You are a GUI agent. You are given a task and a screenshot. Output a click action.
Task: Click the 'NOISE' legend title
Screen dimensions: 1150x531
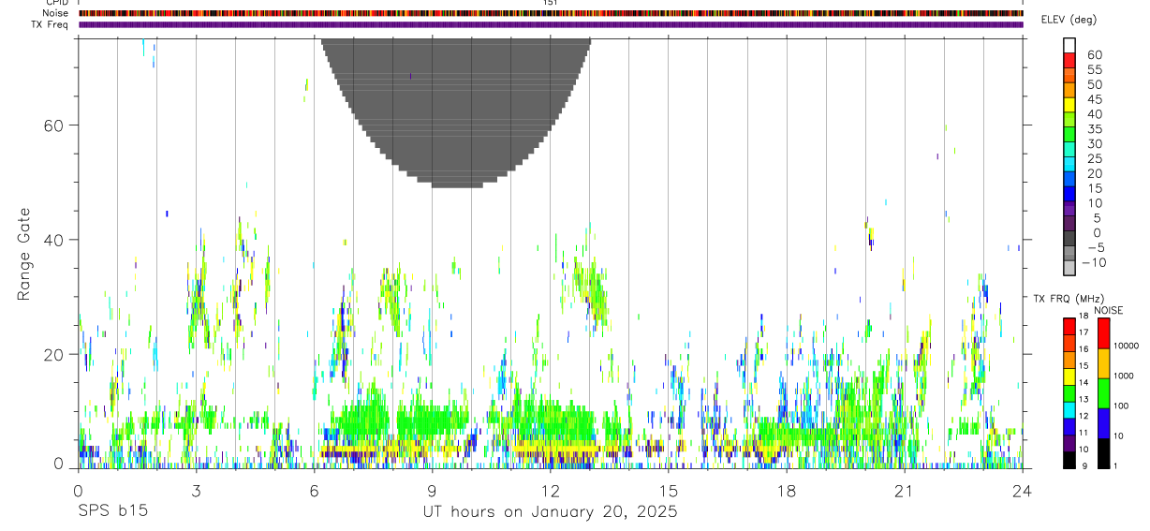[x=1109, y=310]
